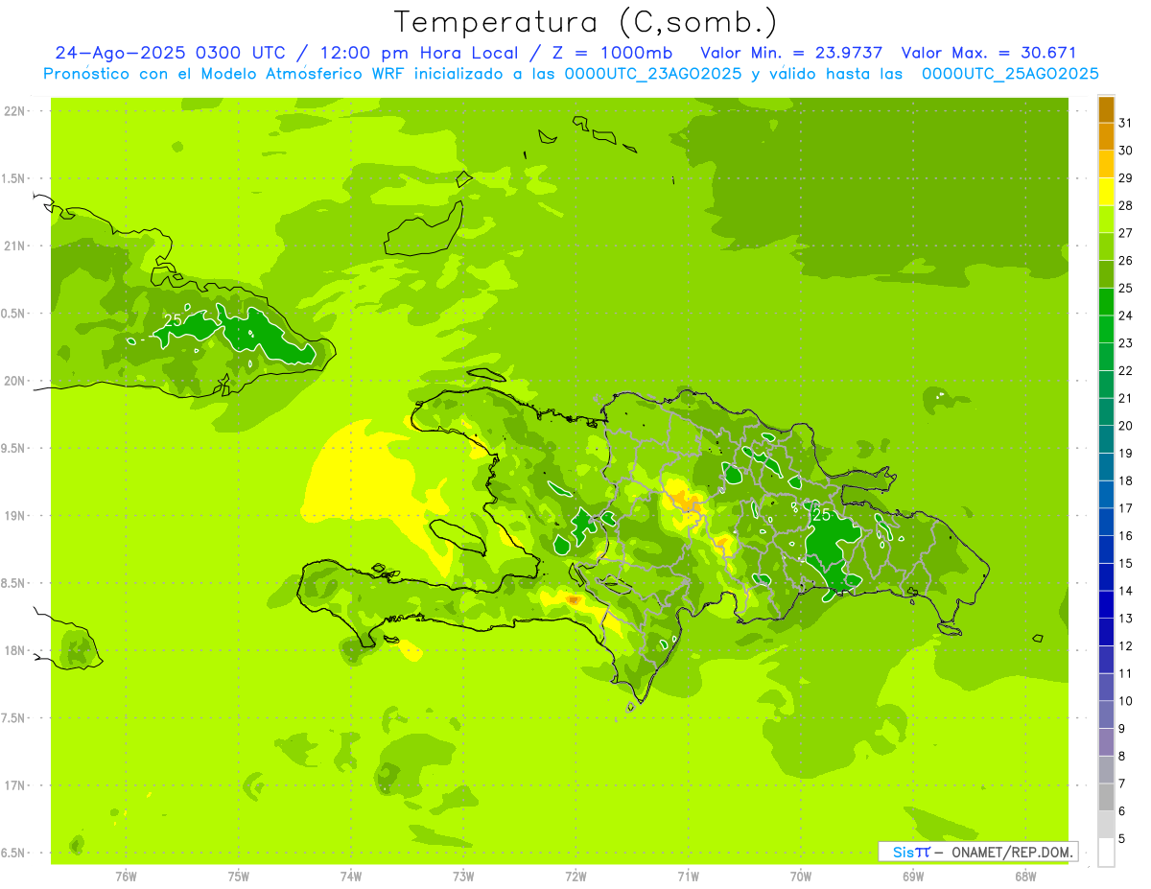The width and height of the screenshot is (1151, 889).
Task: Click the "25" contour label over eastern Cuba
Action: coord(174,319)
